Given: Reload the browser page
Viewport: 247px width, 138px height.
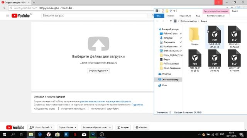Looking at the screenshot, I should pyautogui.click(x=11, y=8).
